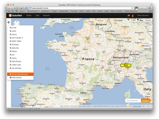Click the add-tab plus button
Screen dimensions: 159x119
tap(151, 11)
